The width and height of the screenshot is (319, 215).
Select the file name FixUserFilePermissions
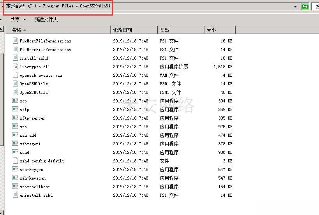point(45,49)
